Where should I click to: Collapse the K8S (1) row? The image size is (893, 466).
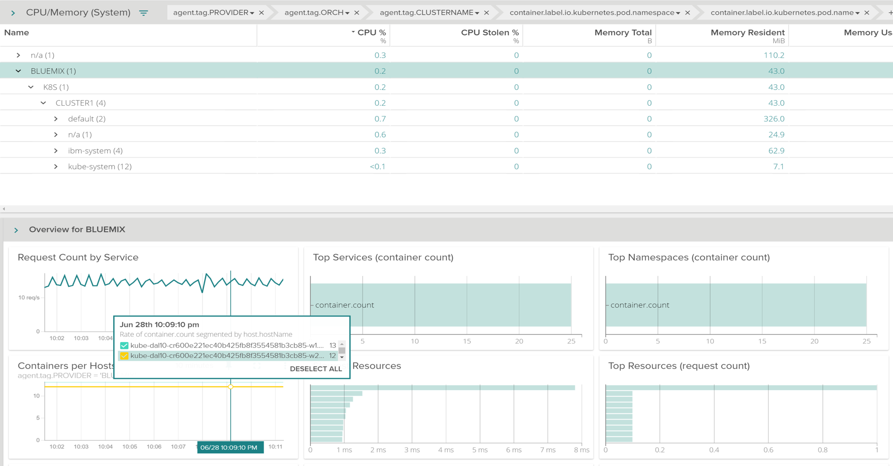point(31,87)
